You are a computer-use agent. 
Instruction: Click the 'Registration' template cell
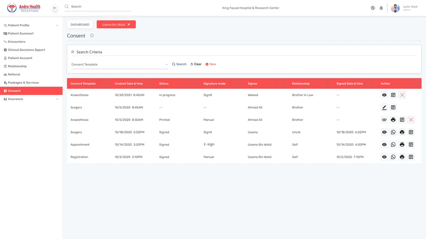[x=79, y=157]
